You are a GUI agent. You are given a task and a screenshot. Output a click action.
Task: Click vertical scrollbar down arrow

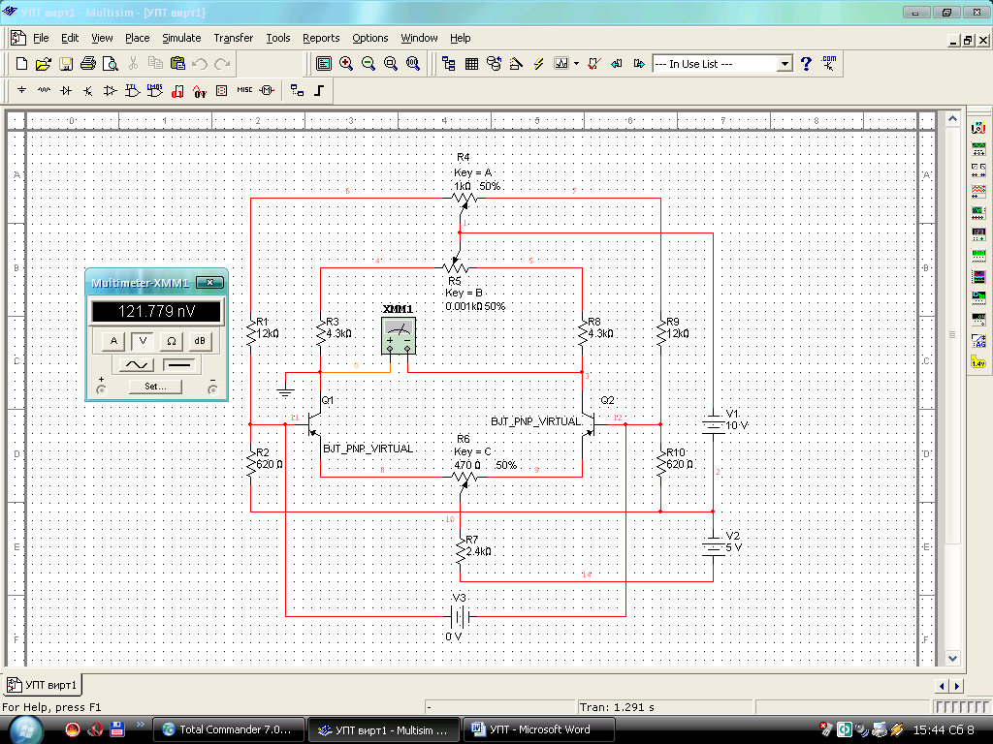pyautogui.click(x=952, y=659)
